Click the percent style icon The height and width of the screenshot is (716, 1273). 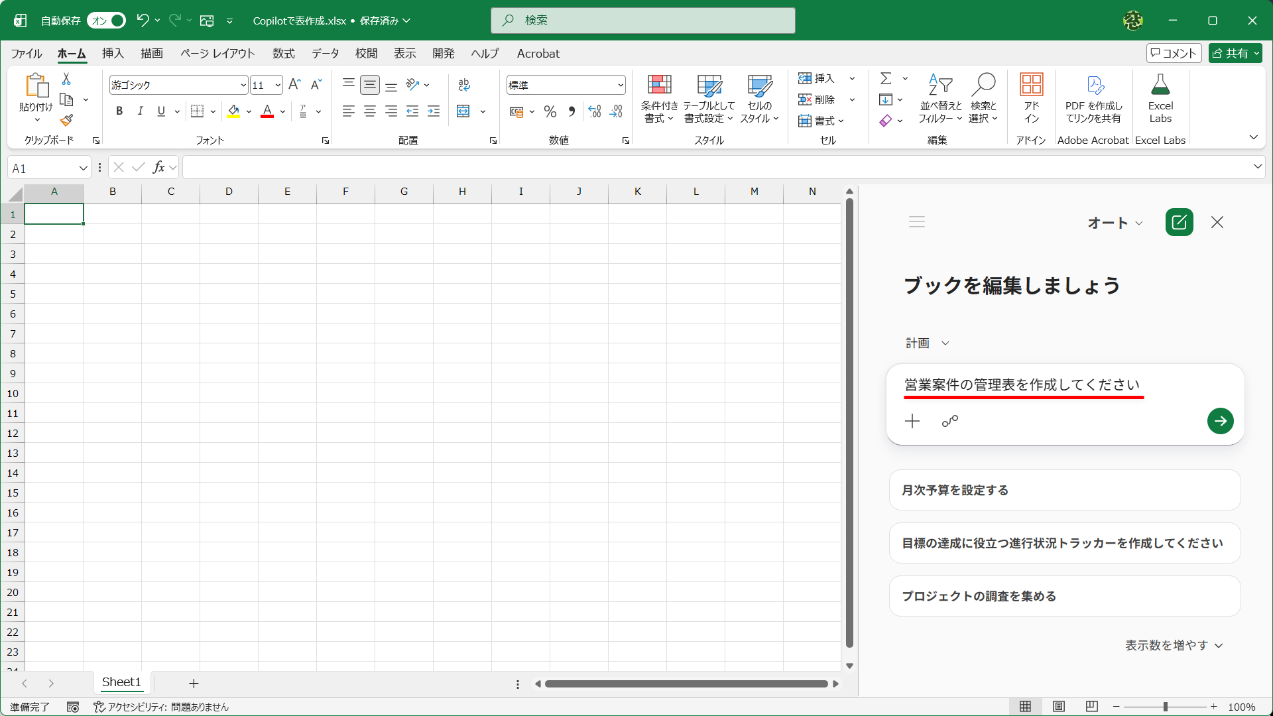point(550,111)
